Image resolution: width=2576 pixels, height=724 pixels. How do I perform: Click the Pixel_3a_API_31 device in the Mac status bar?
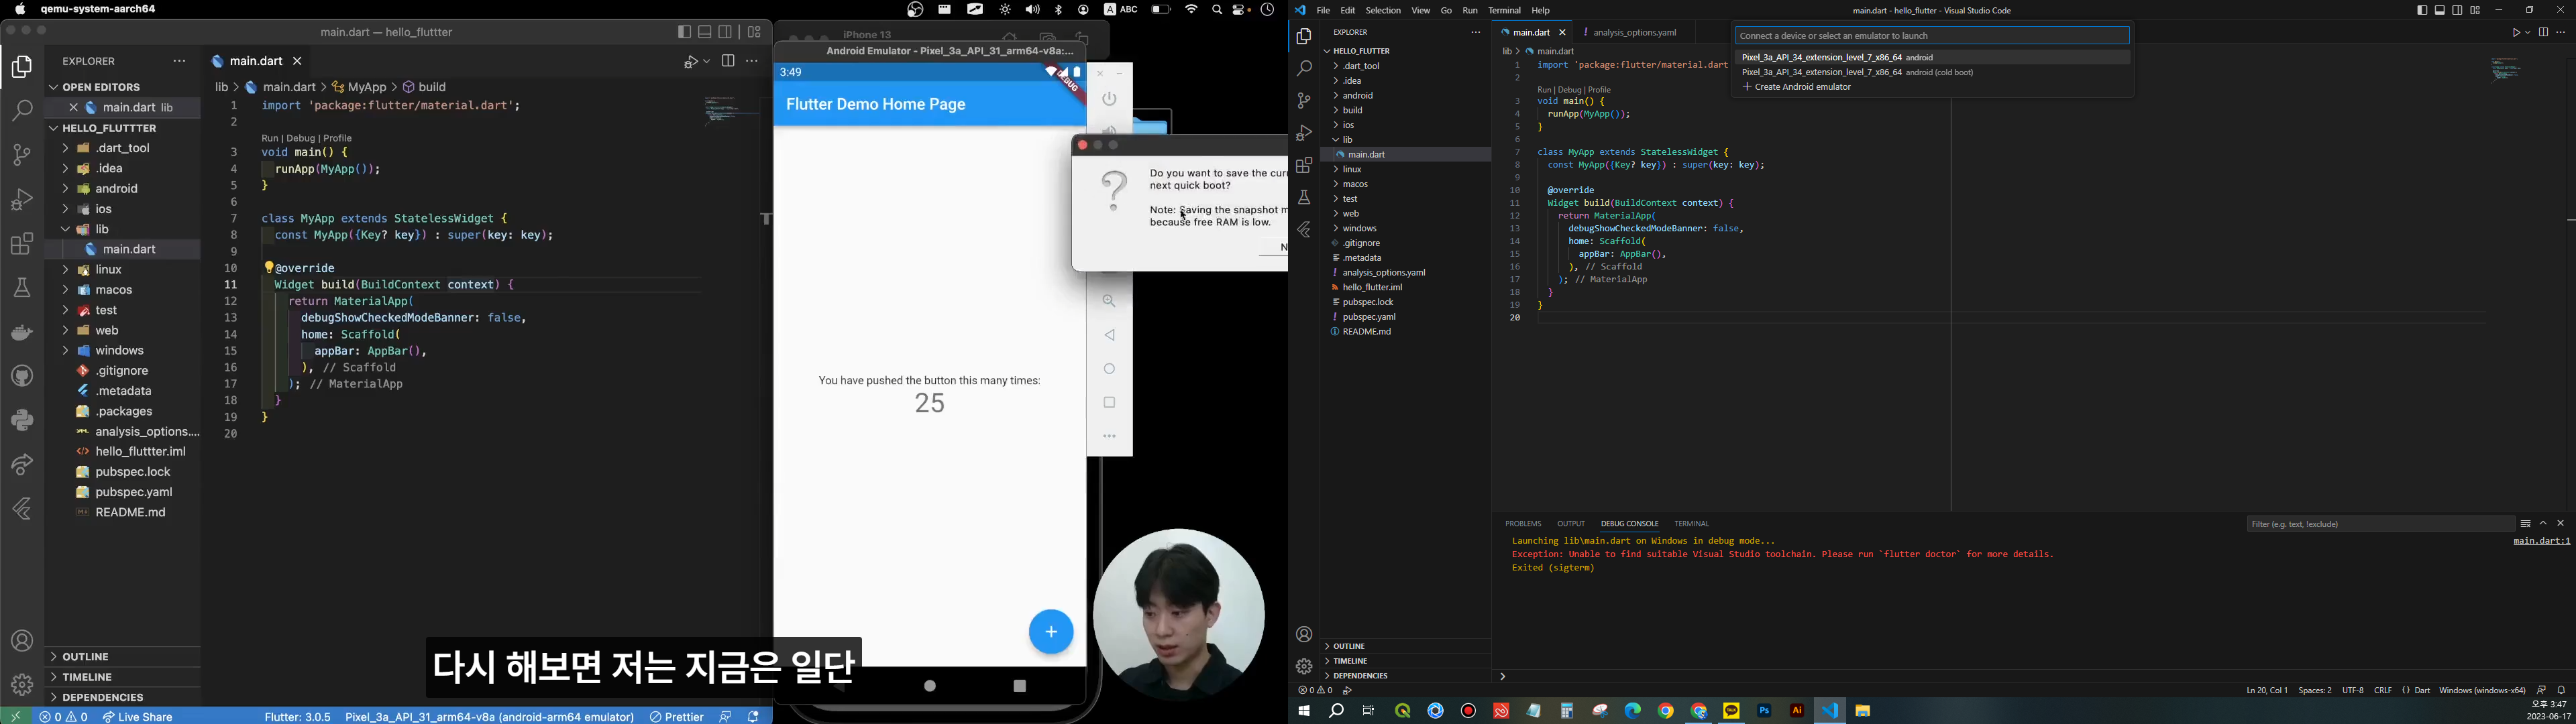pyautogui.click(x=489, y=717)
